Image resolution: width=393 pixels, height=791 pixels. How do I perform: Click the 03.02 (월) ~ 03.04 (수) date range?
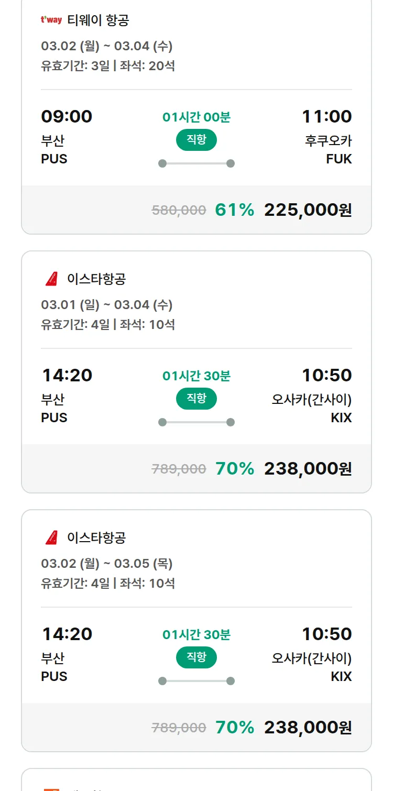tap(107, 46)
